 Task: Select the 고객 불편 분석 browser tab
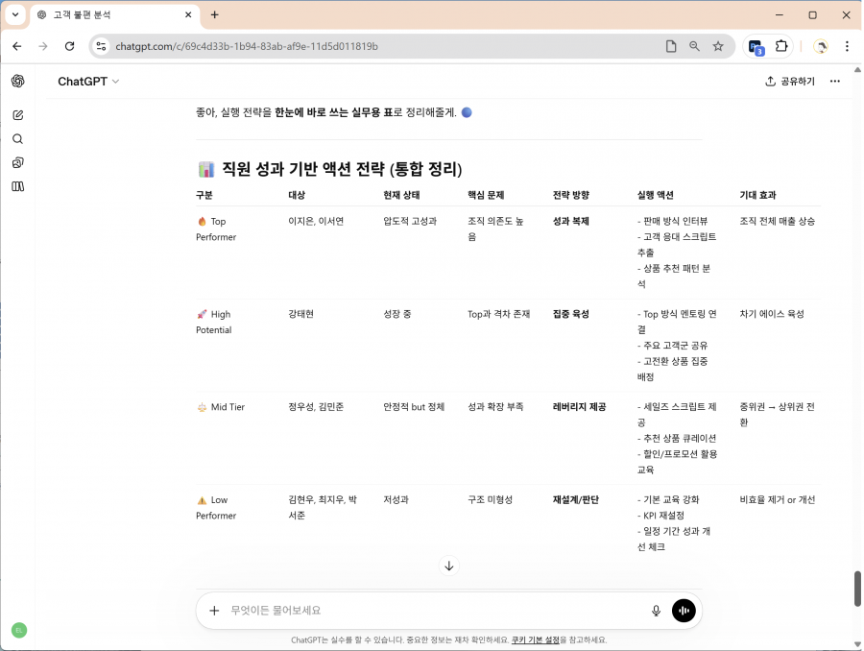pos(110,14)
